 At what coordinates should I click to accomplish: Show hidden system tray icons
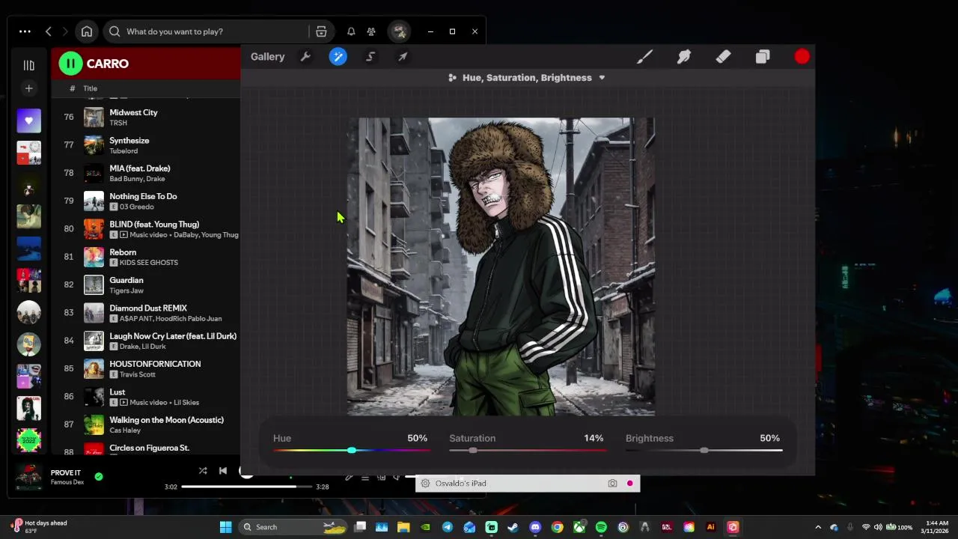(x=818, y=527)
